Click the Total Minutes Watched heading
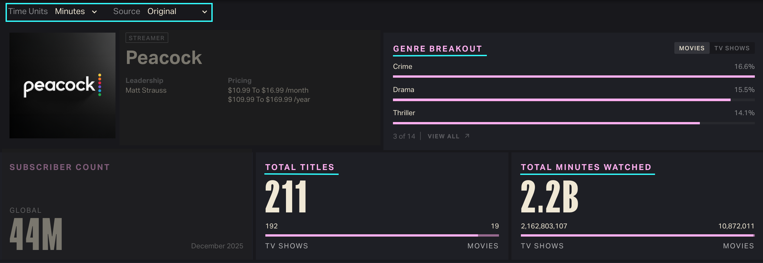The image size is (763, 263). point(586,167)
